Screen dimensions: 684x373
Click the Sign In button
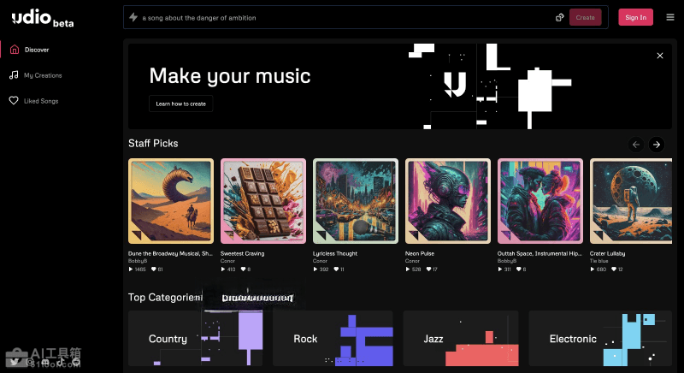(x=635, y=17)
